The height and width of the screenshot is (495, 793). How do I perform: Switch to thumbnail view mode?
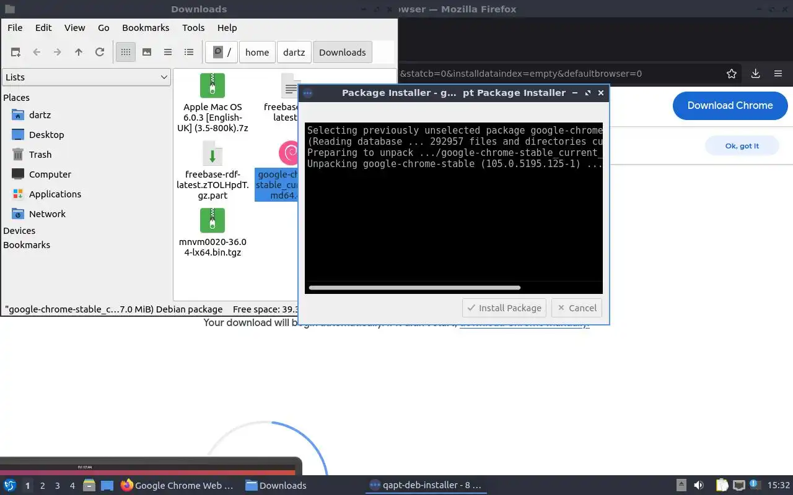point(147,53)
